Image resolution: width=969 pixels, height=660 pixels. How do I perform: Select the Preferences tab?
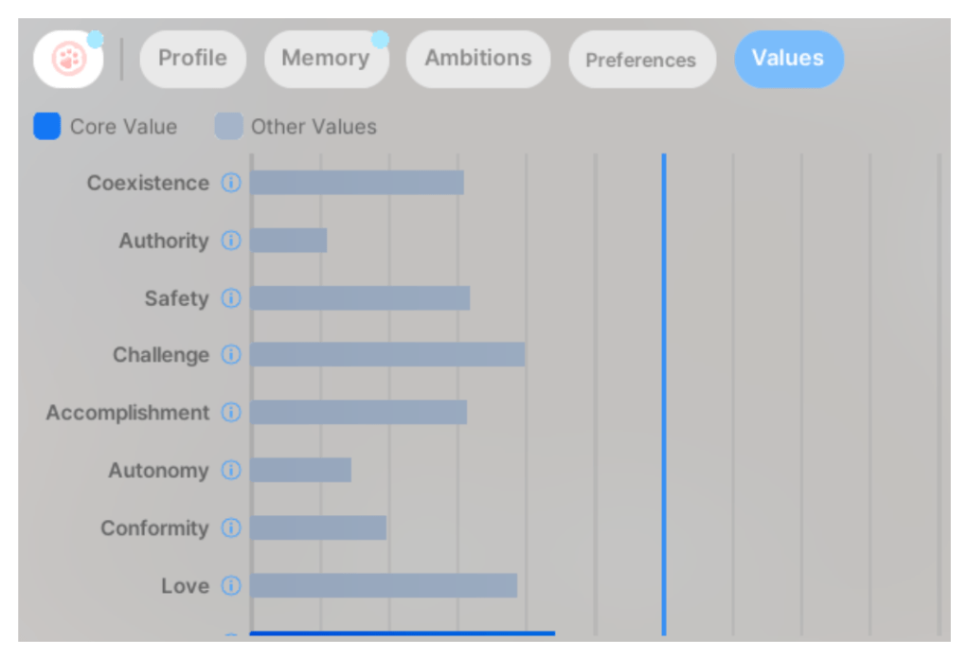641,60
